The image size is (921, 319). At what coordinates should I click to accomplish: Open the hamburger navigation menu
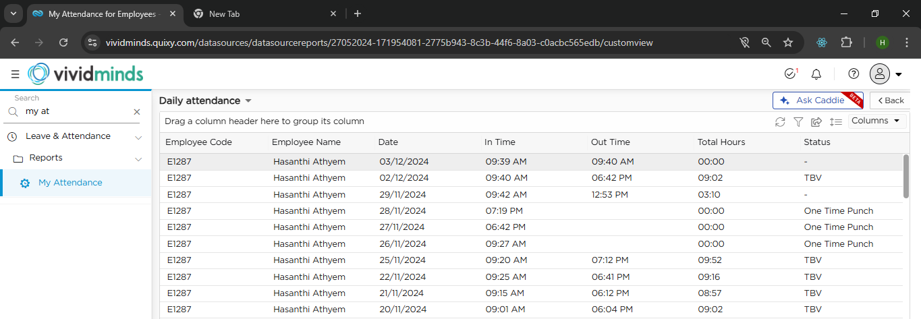(x=15, y=74)
